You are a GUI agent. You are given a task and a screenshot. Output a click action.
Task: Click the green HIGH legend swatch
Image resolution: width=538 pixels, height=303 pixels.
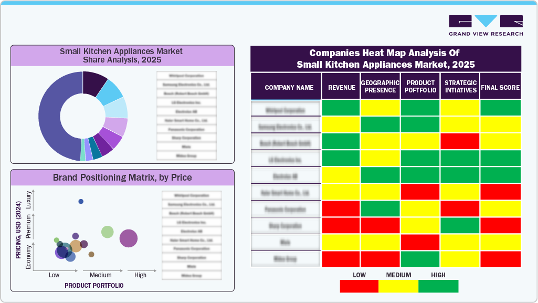438,286
